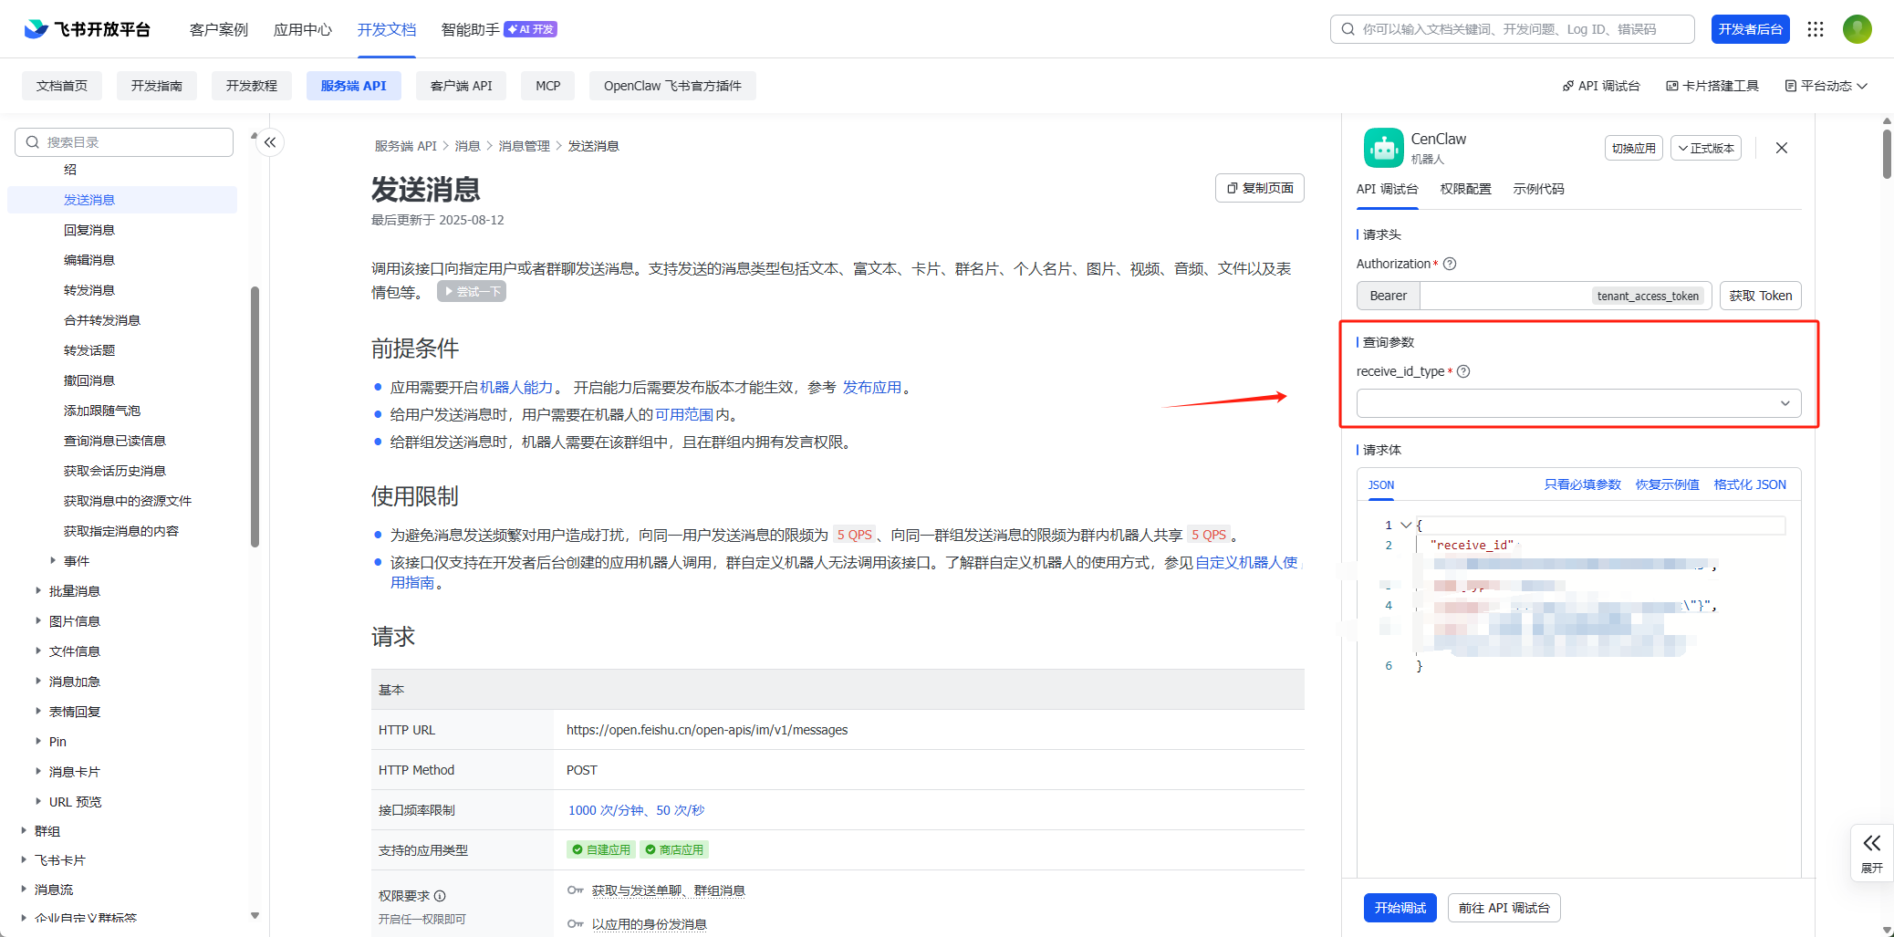Open the 发布应用 link

871,388
